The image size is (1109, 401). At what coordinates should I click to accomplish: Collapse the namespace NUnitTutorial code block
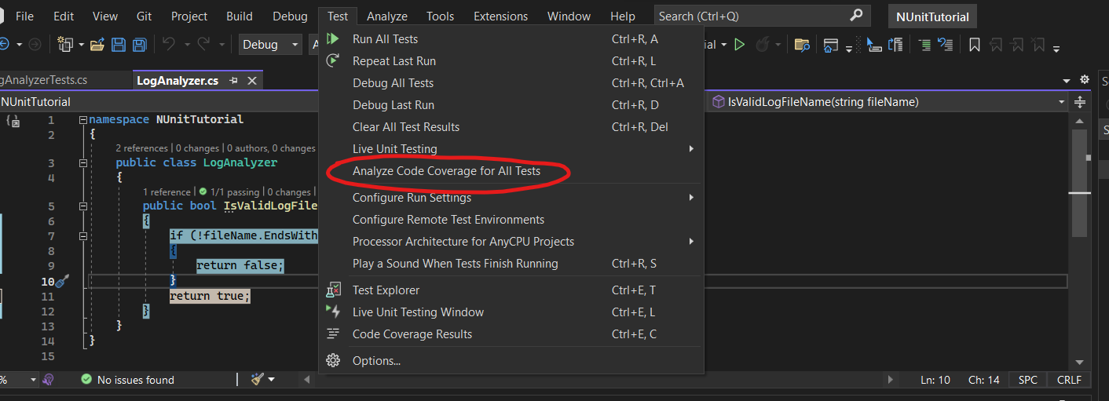tap(83, 120)
